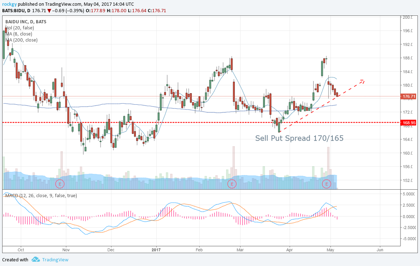This screenshot has width=420, height=266.
Task: Click the BATS:BIDU symbol in header
Action: pyautogui.click(x=12, y=11)
